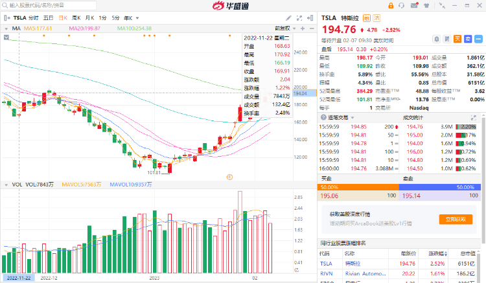Select the 月K monthly candlestick tab

point(89,18)
